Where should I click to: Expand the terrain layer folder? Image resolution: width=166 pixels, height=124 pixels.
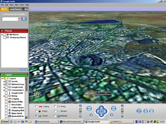[x=4, y=81]
